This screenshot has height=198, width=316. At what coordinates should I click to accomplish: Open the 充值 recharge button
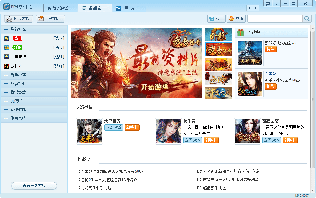236,19
